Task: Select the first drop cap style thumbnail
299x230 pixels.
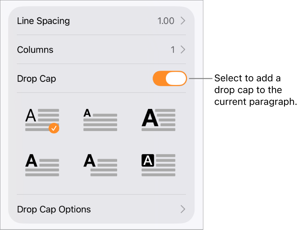Action: coord(42,119)
